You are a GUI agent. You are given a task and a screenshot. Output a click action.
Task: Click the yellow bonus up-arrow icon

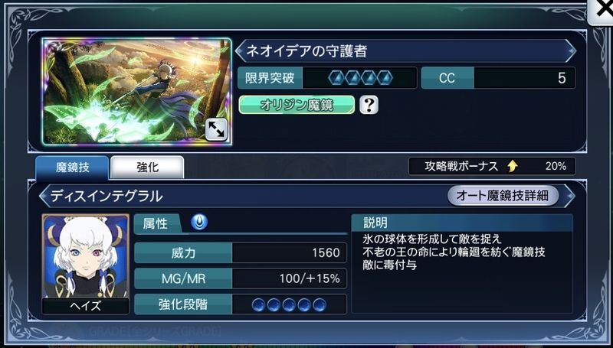click(x=512, y=166)
